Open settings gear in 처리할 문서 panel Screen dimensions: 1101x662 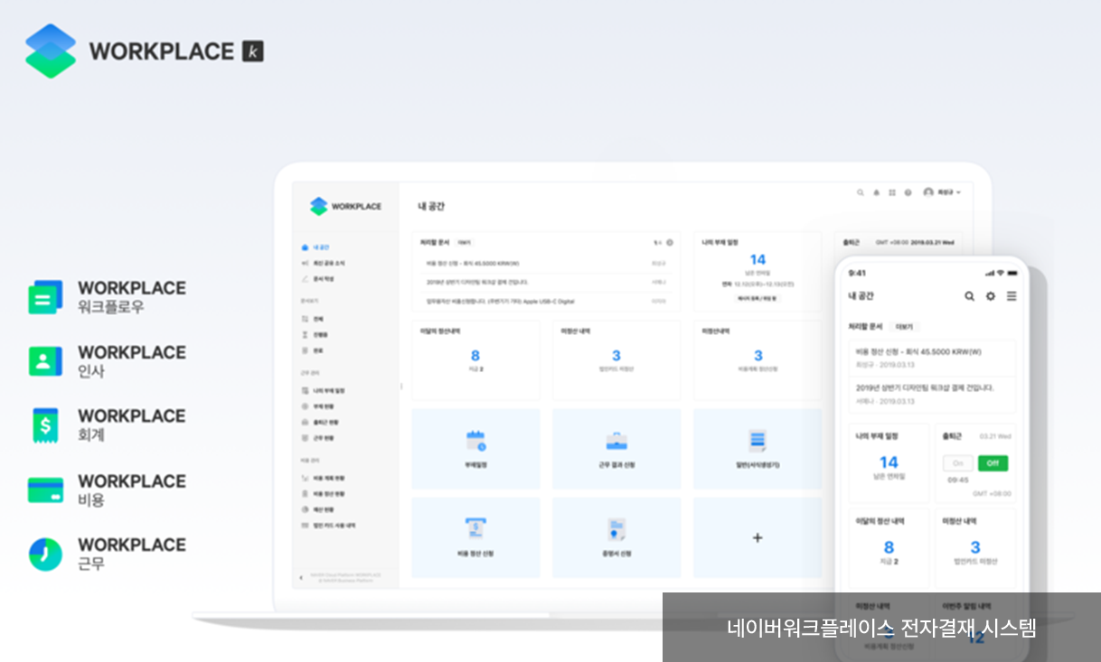(x=670, y=242)
